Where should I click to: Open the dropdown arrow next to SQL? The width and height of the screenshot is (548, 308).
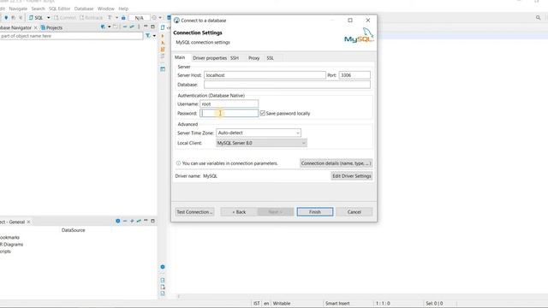click(x=48, y=17)
